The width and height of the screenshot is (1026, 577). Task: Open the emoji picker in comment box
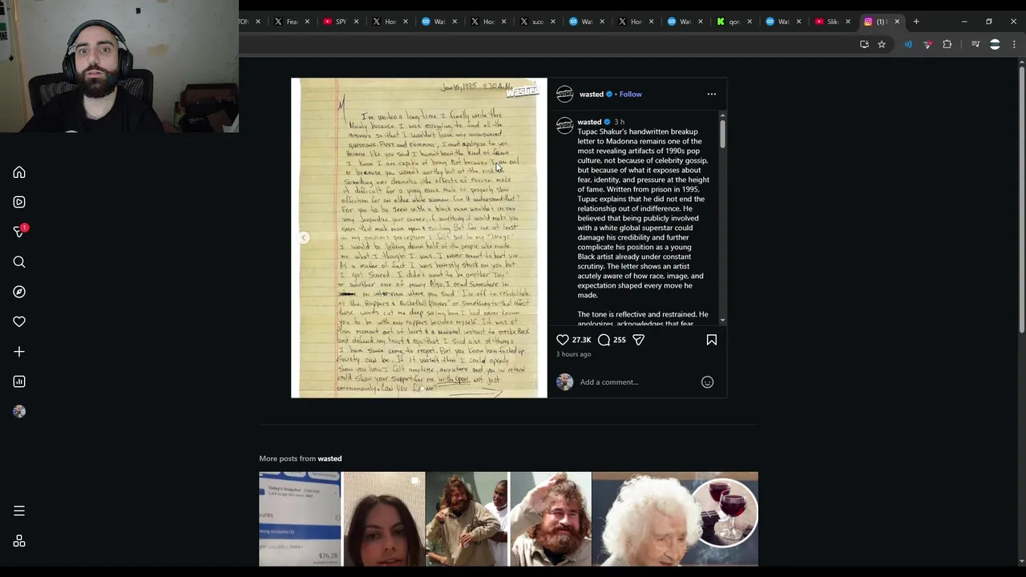coord(707,382)
